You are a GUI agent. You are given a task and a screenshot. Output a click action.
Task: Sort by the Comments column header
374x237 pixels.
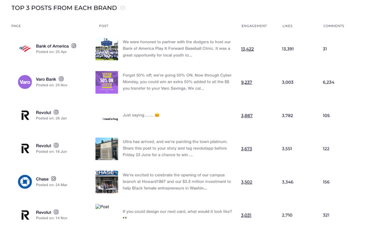pos(333,26)
